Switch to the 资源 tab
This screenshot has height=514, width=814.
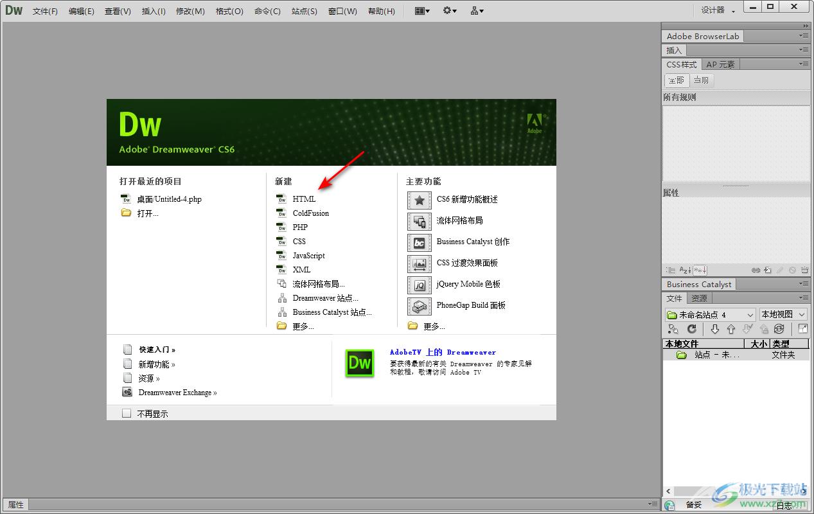coord(699,298)
